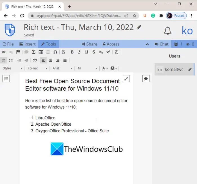
Task: Justify the paragraph text
Action: click(65, 60)
